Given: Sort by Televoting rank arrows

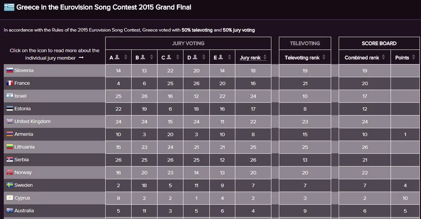Looking at the screenshot, I should click(324, 57).
